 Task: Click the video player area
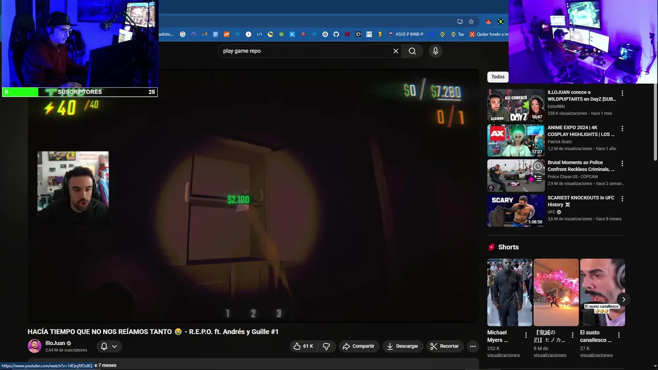pyautogui.click(x=253, y=196)
